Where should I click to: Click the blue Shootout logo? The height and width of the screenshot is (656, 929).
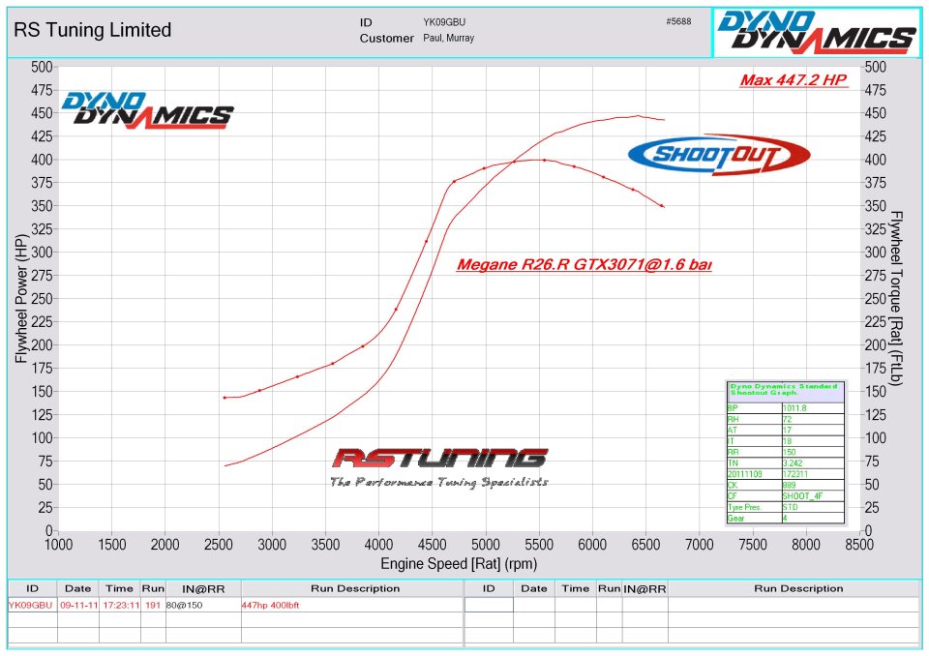point(718,155)
